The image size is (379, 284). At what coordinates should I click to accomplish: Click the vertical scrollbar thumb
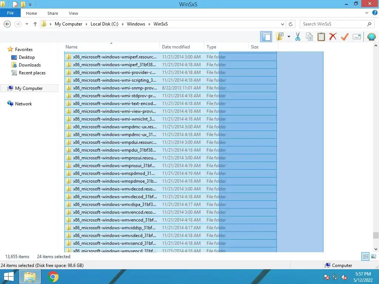click(376, 235)
